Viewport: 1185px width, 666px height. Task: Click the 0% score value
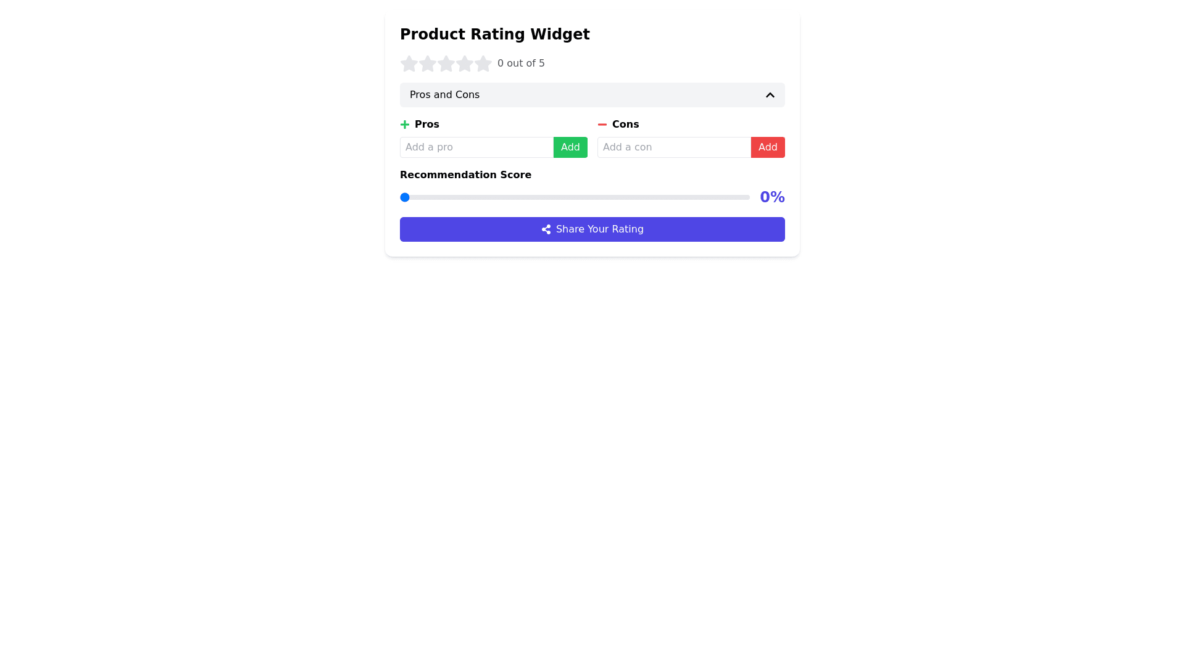(x=772, y=197)
